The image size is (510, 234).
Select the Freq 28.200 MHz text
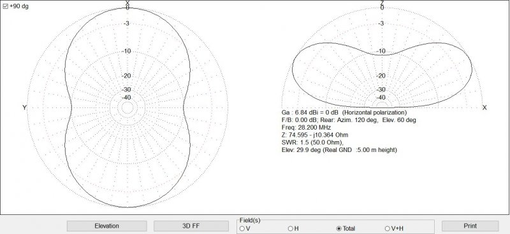tap(306, 127)
